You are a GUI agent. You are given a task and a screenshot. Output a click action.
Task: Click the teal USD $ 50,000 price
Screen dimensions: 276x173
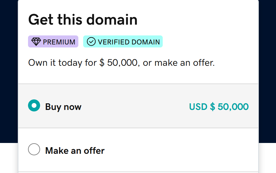tap(219, 107)
